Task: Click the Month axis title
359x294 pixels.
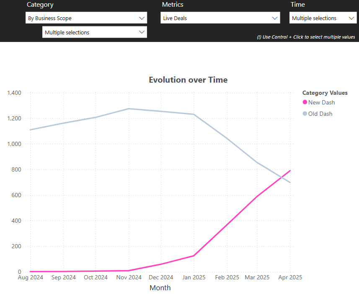Action: click(x=160, y=288)
